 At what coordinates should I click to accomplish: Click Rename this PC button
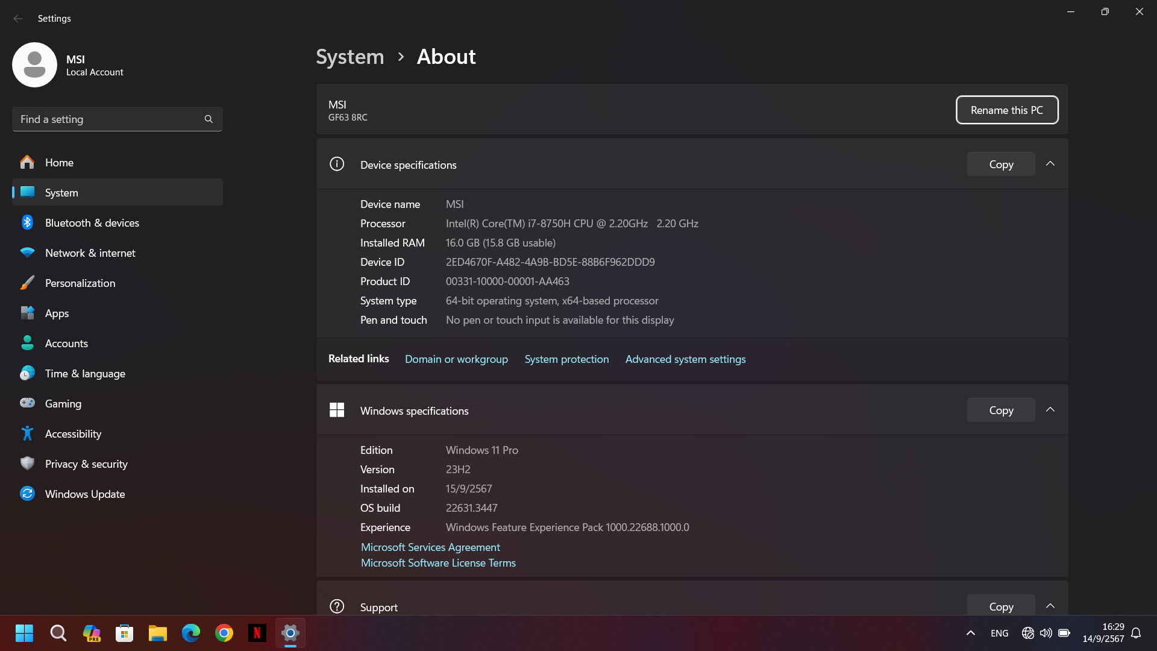(x=1006, y=110)
